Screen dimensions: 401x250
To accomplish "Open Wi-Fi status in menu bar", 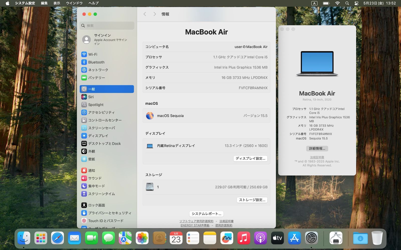I will (337, 3).
